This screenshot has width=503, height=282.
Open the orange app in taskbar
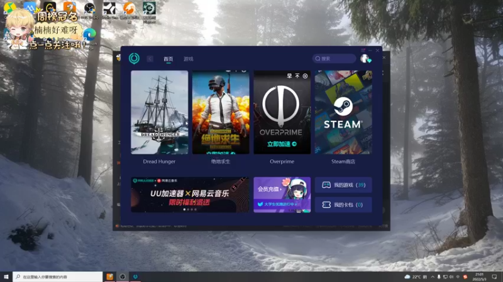click(x=109, y=276)
